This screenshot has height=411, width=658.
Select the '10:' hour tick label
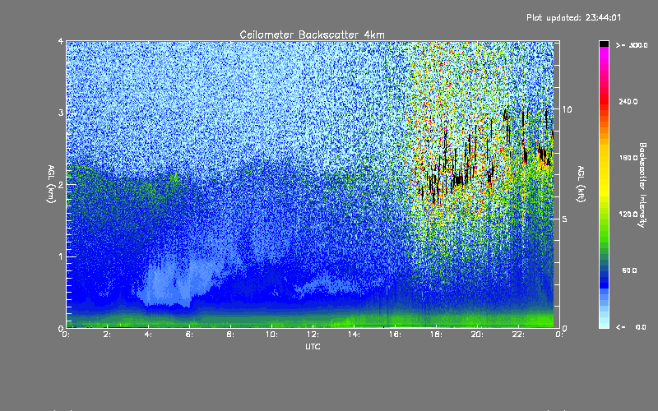(x=272, y=335)
